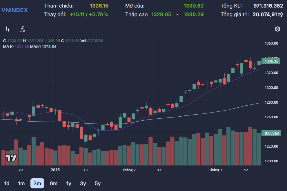This screenshot has height=191, width=287.
Task: Click the 1300.00 price axis label
Action: [x=271, y=88]
